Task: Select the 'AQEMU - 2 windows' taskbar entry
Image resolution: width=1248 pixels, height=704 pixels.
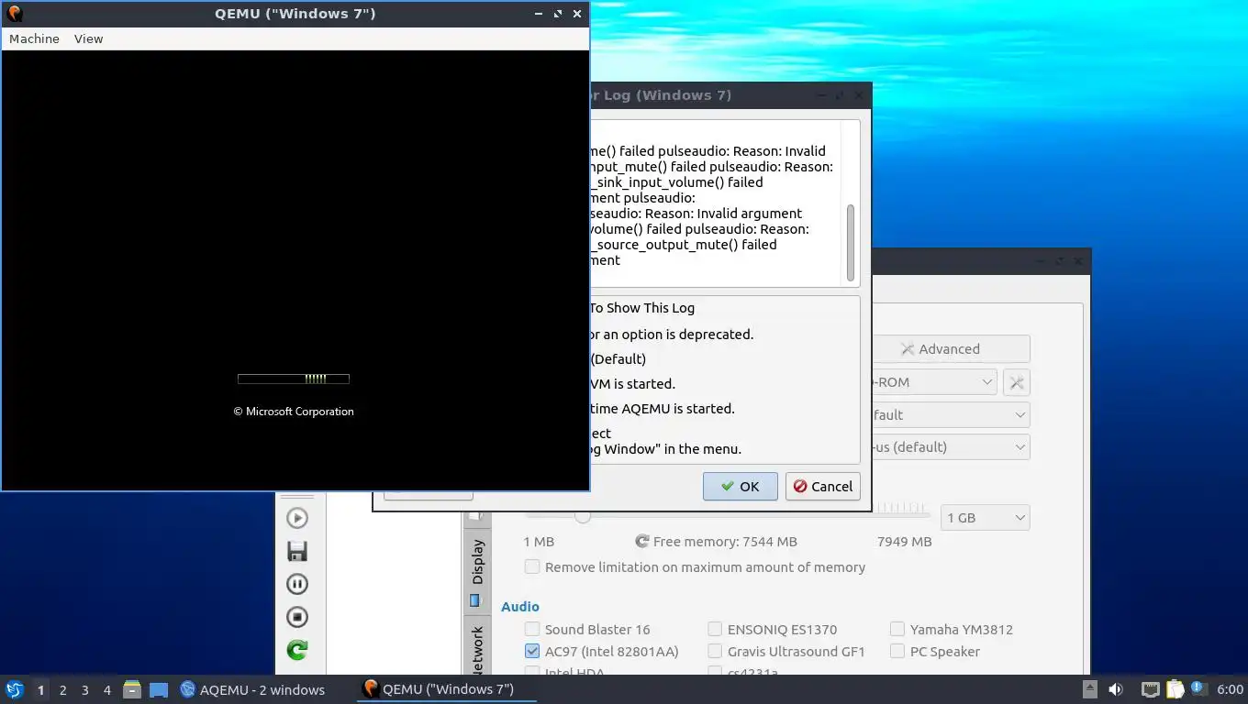Action: tap(252, 689)
